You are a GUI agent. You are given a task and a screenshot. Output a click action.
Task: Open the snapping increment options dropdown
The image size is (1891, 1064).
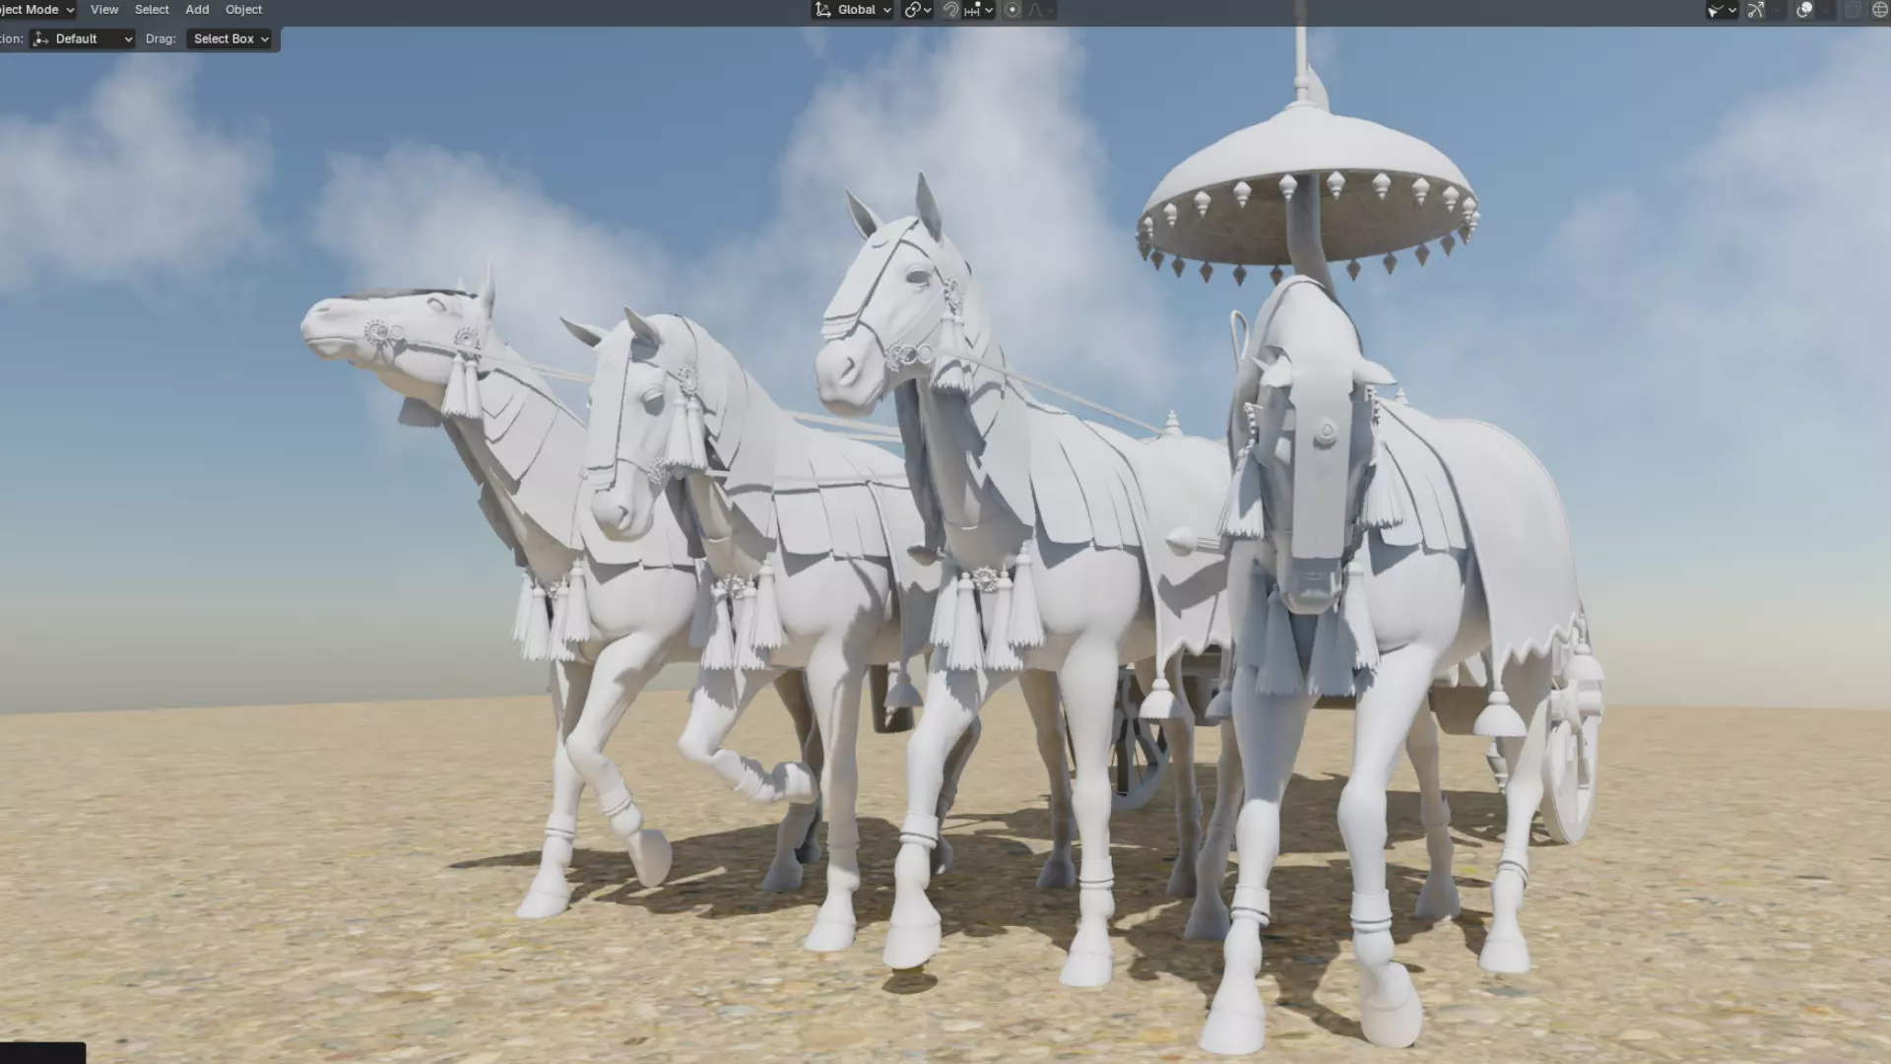coord(979,10)
